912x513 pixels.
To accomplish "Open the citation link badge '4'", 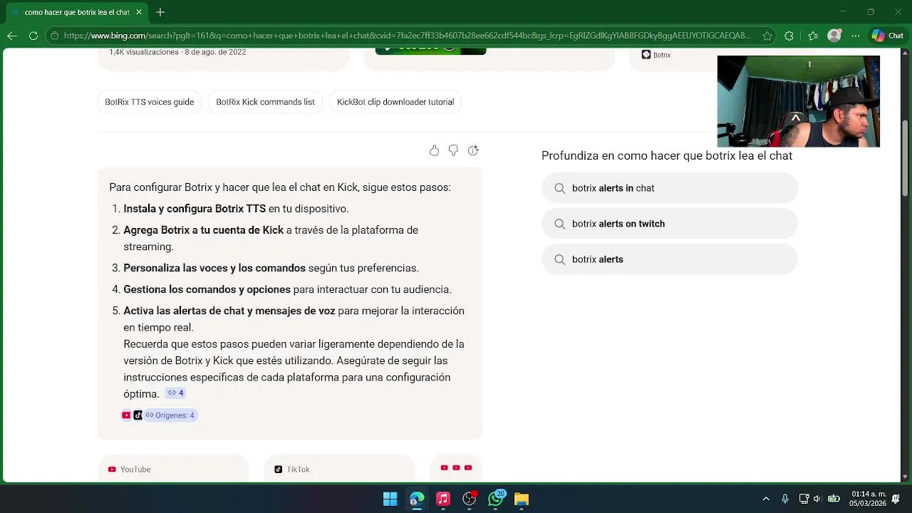I will [175, 393].
